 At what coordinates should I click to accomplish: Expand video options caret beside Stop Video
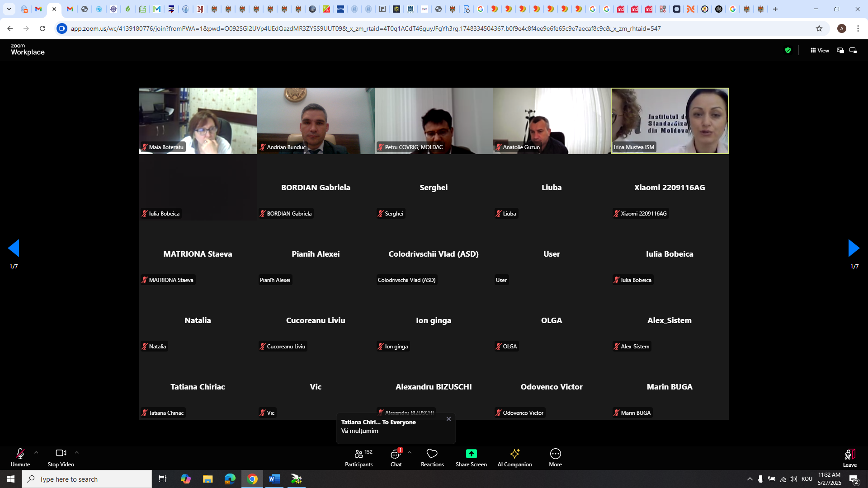click(77, 452)
